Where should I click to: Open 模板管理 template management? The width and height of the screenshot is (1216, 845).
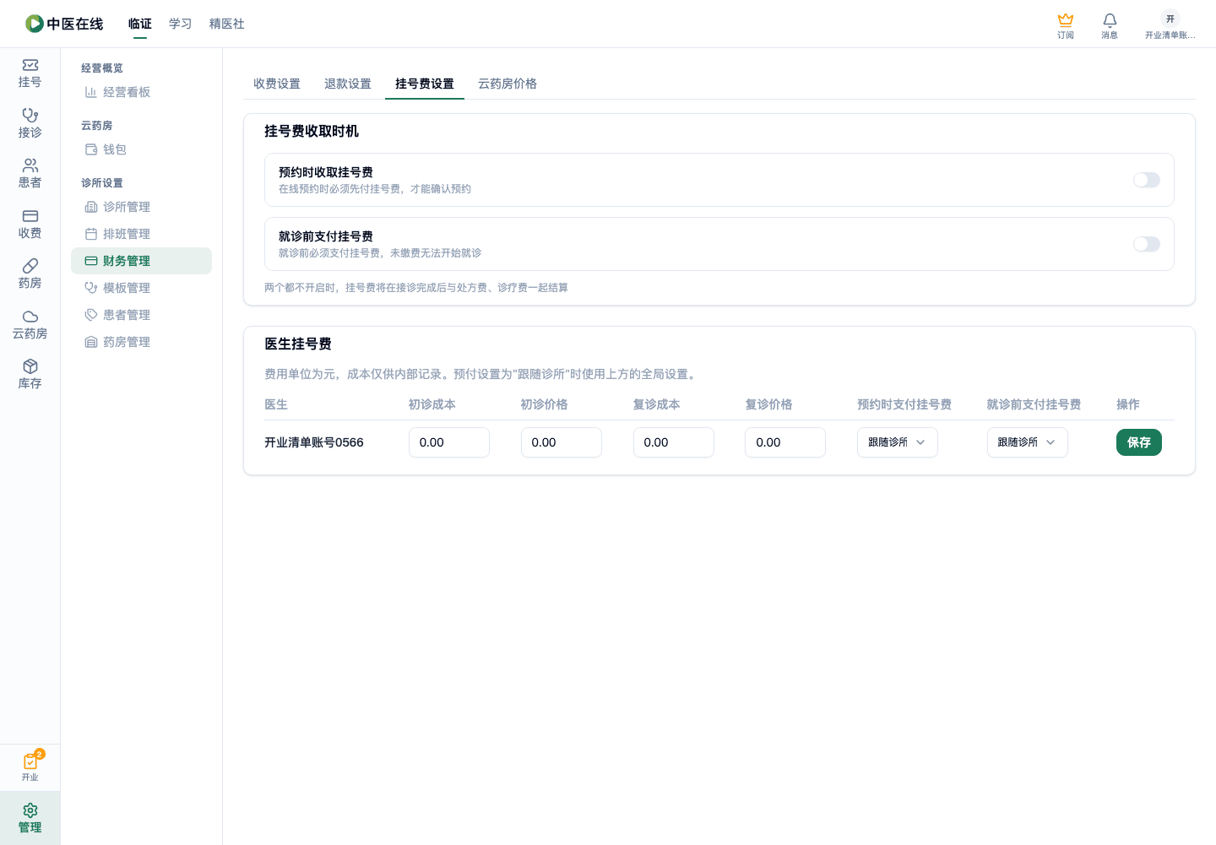[141, 288]
